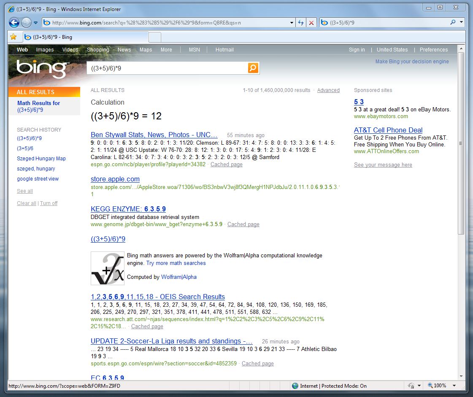This screenshot has width=473, height=397.
Task: Open the Wolfram|Alpha link
Action: pyautogui.click(x=179, y=277)
